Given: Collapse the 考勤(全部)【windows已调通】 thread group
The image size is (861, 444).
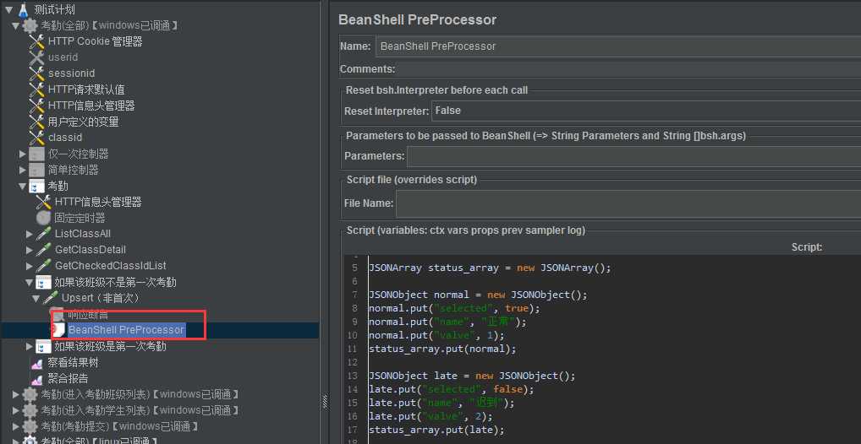Looking at the screenshot, I should (16, 26).
